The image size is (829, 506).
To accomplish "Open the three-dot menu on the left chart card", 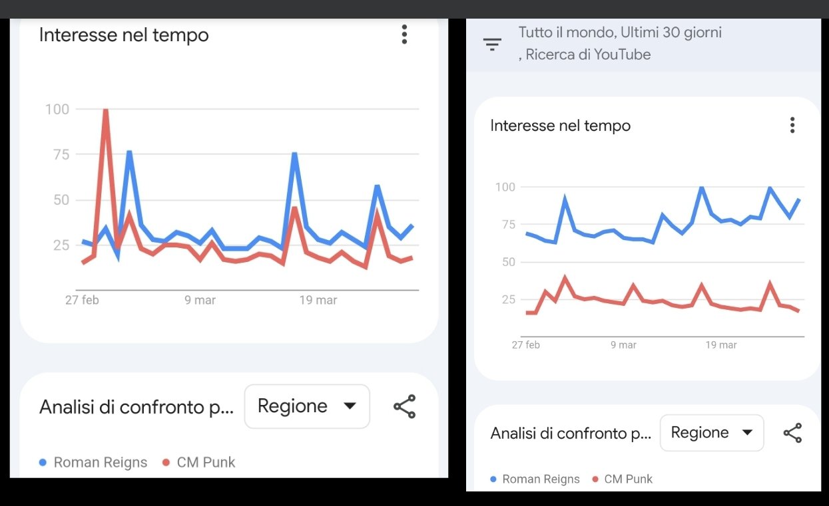I will tap(404, 35).
